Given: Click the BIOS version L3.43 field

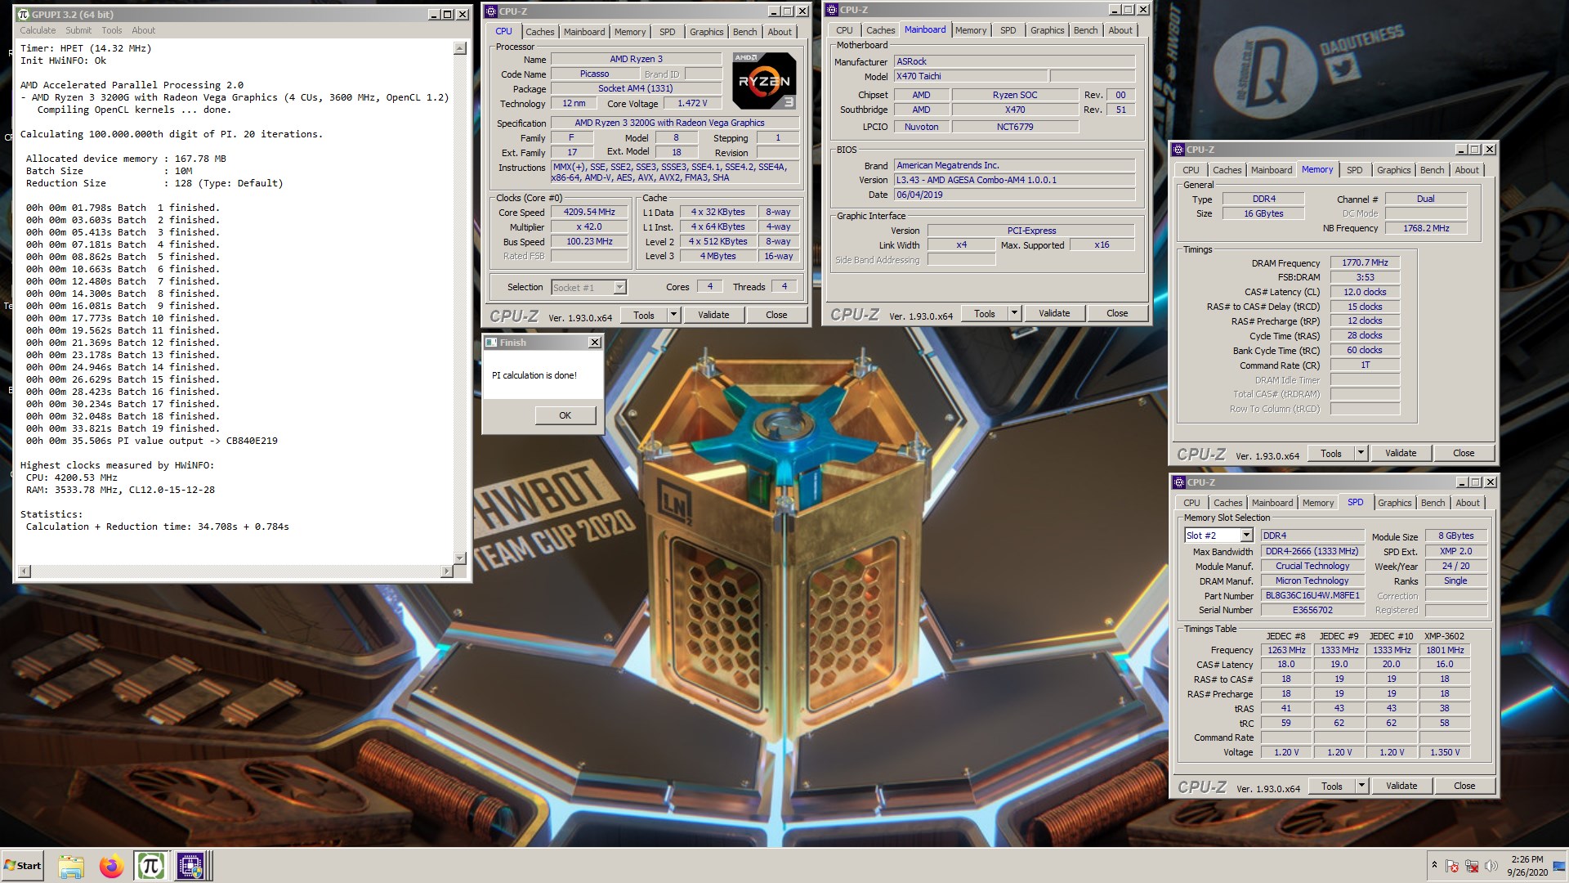Looking at the screenshot, I should point(1014,180).
